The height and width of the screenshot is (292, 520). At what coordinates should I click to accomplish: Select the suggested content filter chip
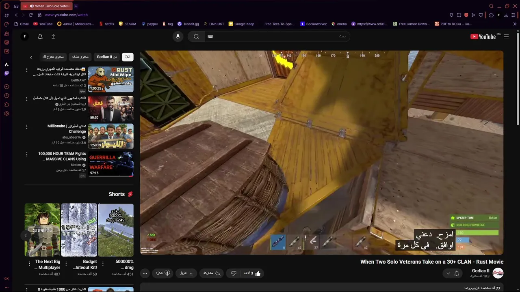point(53,57)
